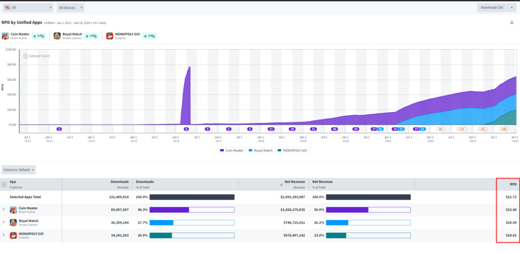
Task: Open the Columns: Default dropdown
Action: [19, 170]
